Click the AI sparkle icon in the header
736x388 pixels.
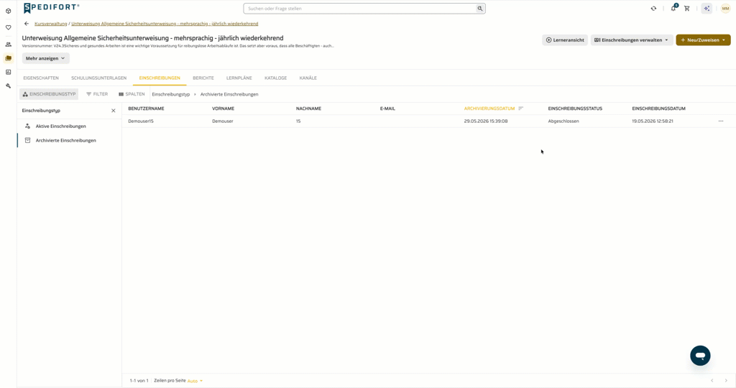(x=707, y=9)
